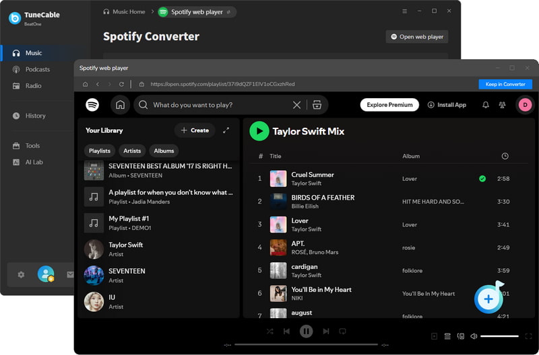Filter library by Albums tab

164,151
